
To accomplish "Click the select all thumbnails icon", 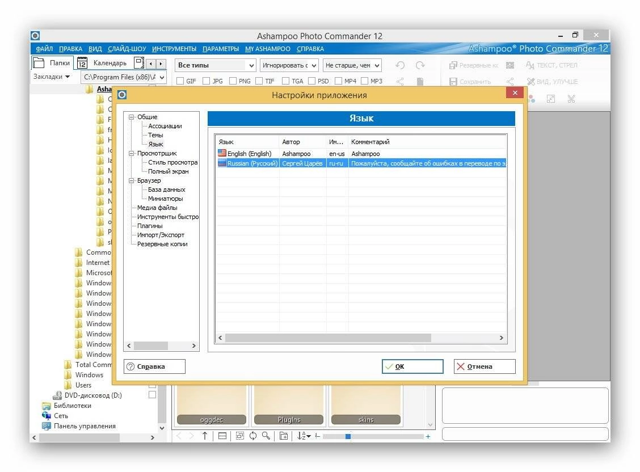I will pyautogui.click(x=240, y=436).
